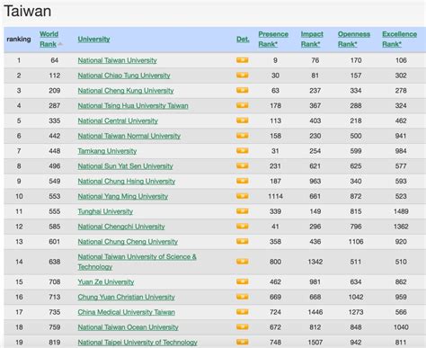Open China Medical University Taiwan link
The height and width of the screenshot is (348, 426).
pos(126,312)
